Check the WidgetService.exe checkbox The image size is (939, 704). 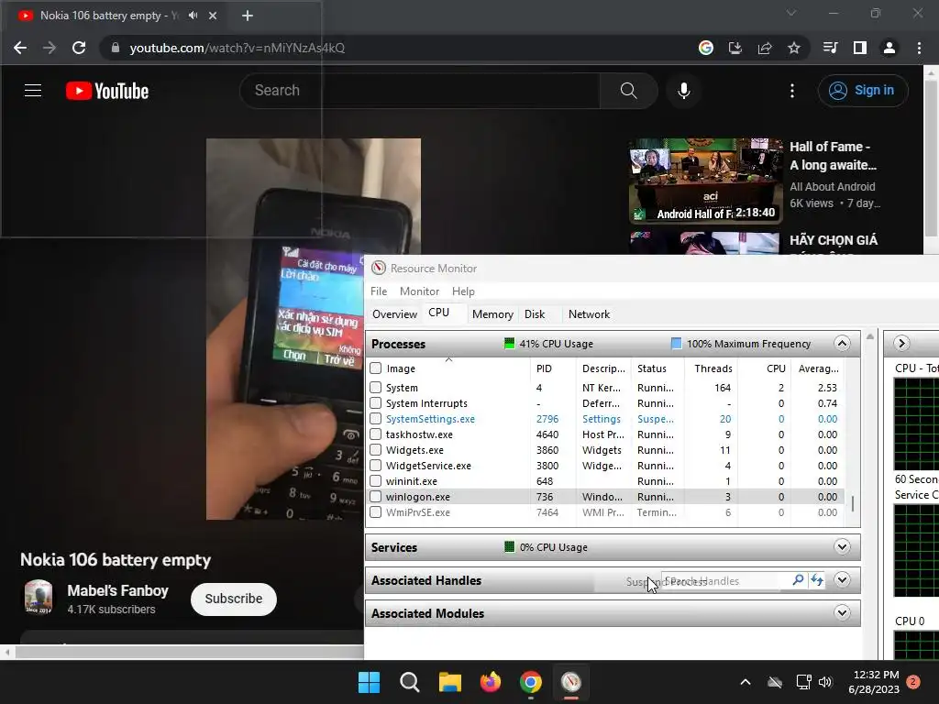pyautogui.click(x=375, y=465)
